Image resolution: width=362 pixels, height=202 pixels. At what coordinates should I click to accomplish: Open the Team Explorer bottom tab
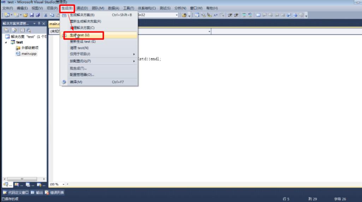coord(41,185)
